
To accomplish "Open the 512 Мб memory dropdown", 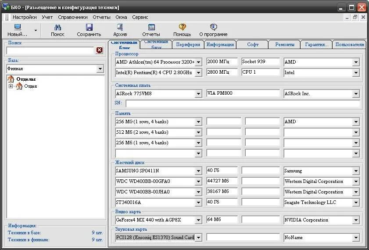I will (198, 132).
